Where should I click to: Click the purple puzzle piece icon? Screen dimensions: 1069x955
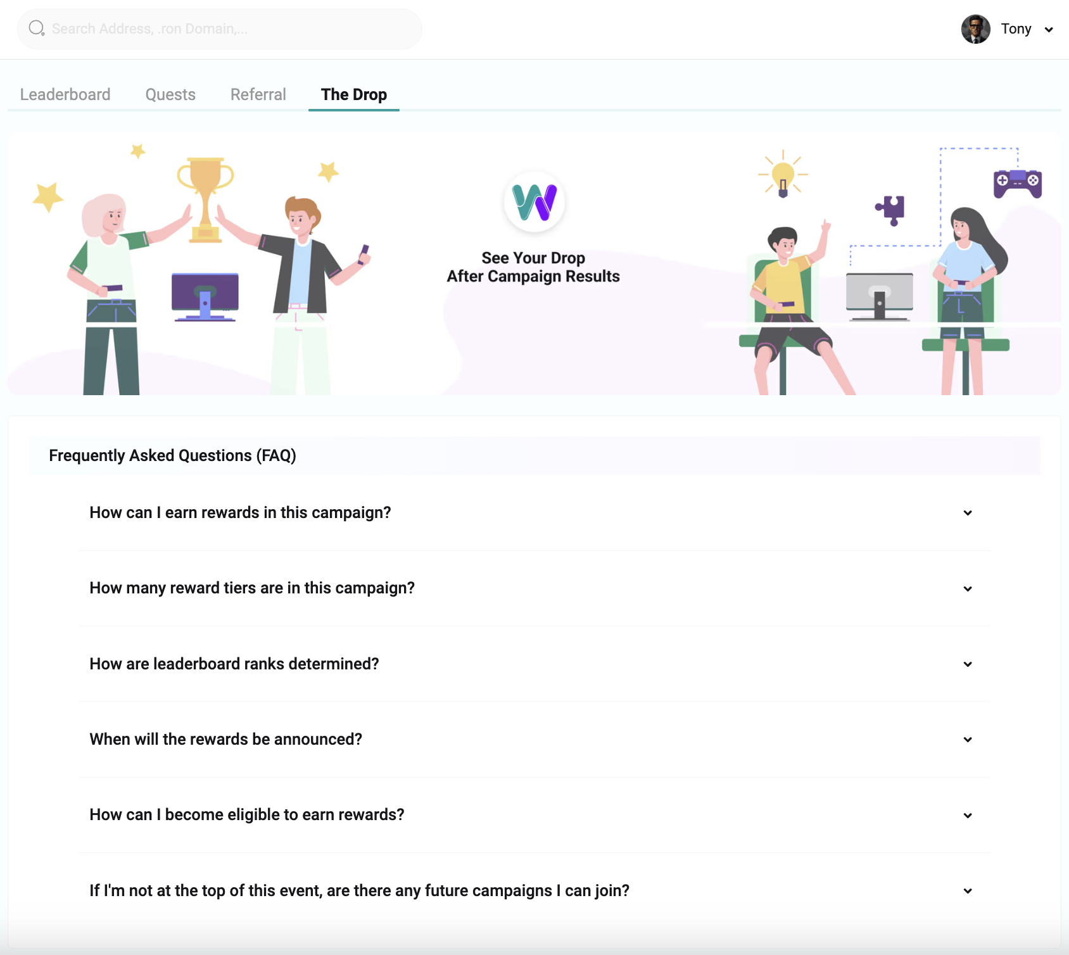(x=890, y=210)
